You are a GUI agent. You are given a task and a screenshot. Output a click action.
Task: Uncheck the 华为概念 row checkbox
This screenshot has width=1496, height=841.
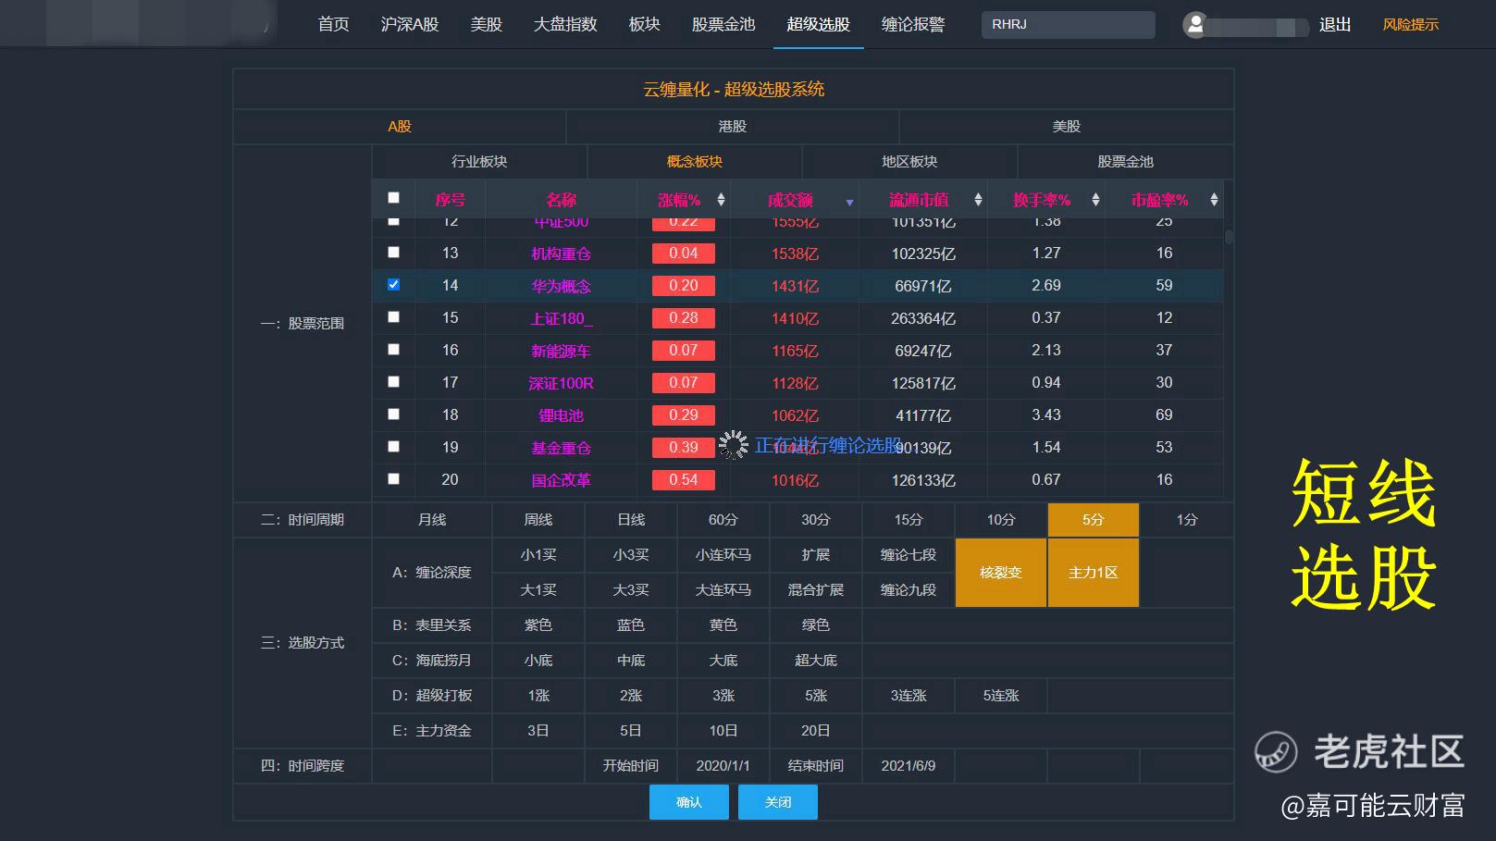(x=394, y=285)
